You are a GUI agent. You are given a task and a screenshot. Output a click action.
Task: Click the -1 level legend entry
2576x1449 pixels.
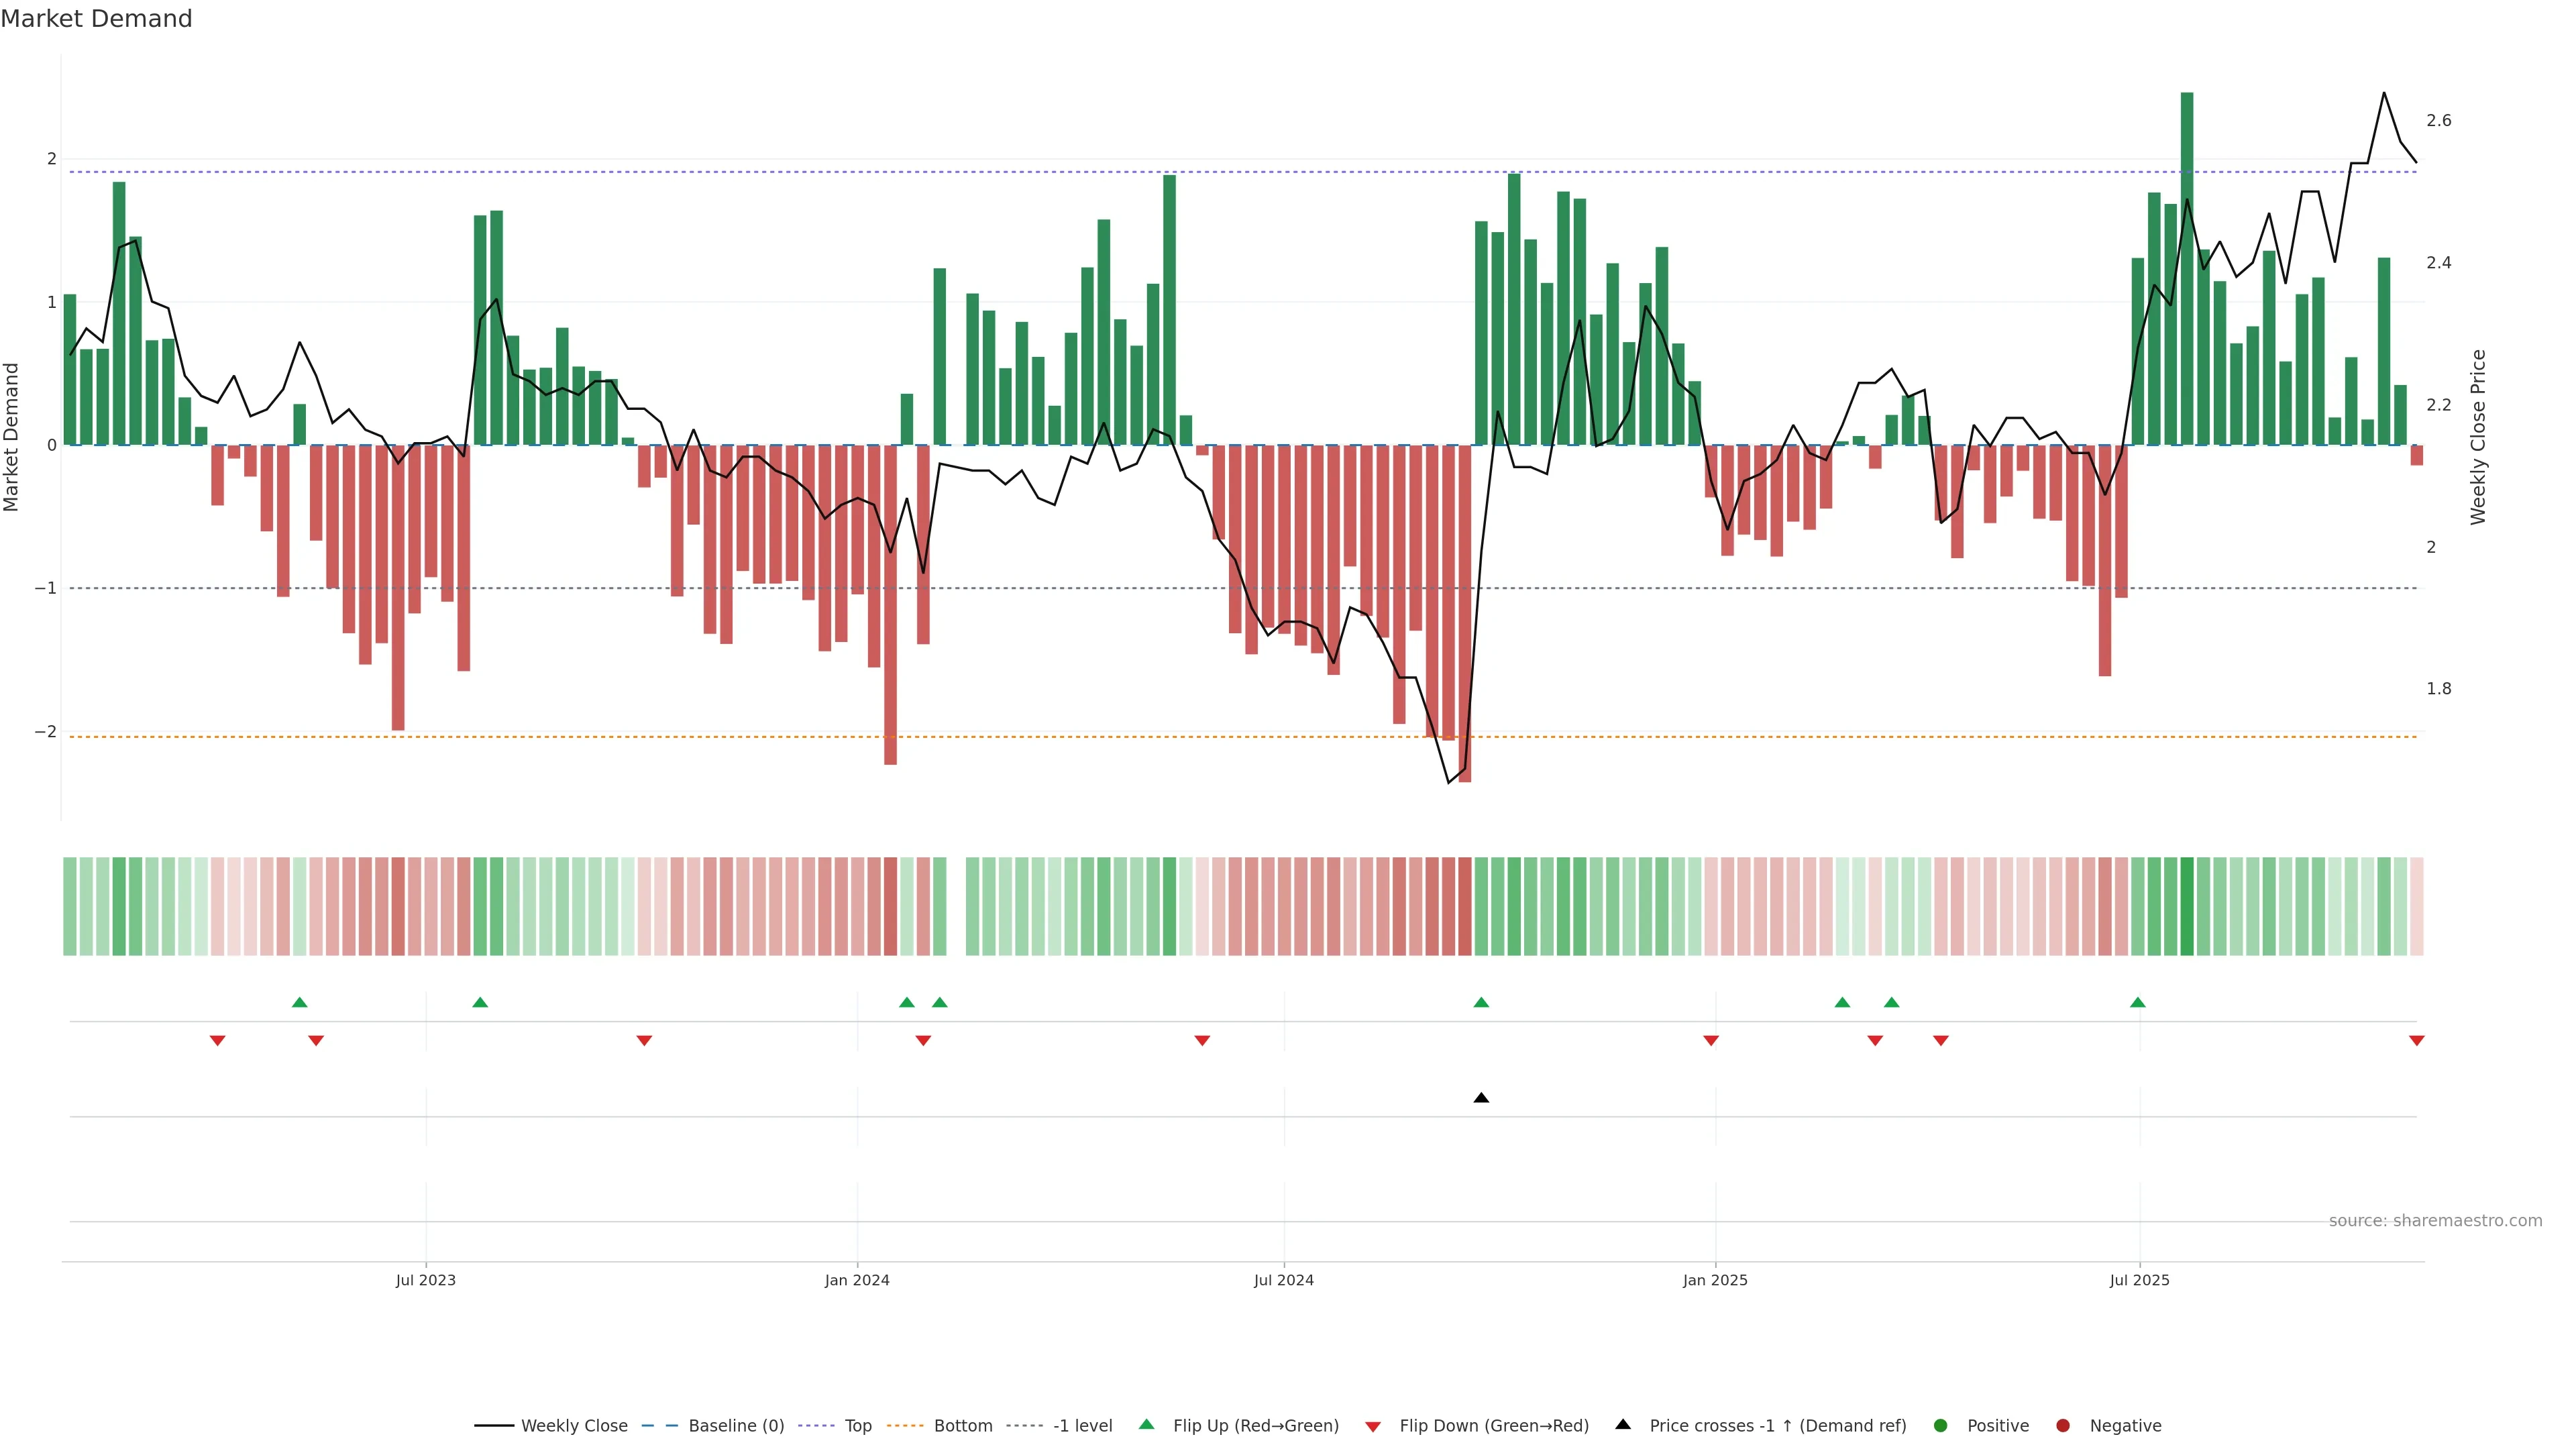[1082, 1426]
